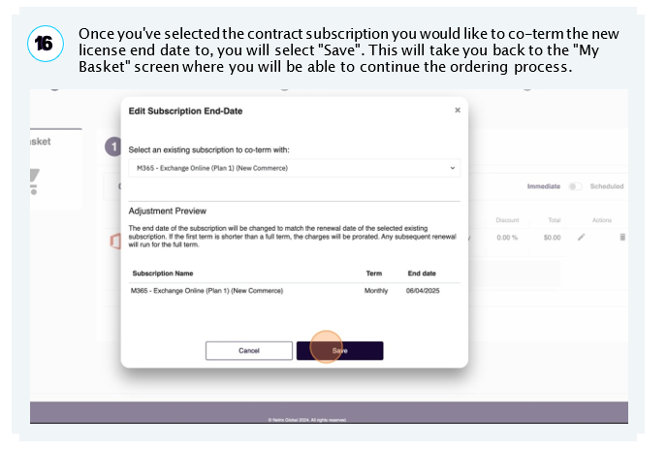Click the step 16 number badge
Screen dimensions: 667x453
click(x=46, y=44)
